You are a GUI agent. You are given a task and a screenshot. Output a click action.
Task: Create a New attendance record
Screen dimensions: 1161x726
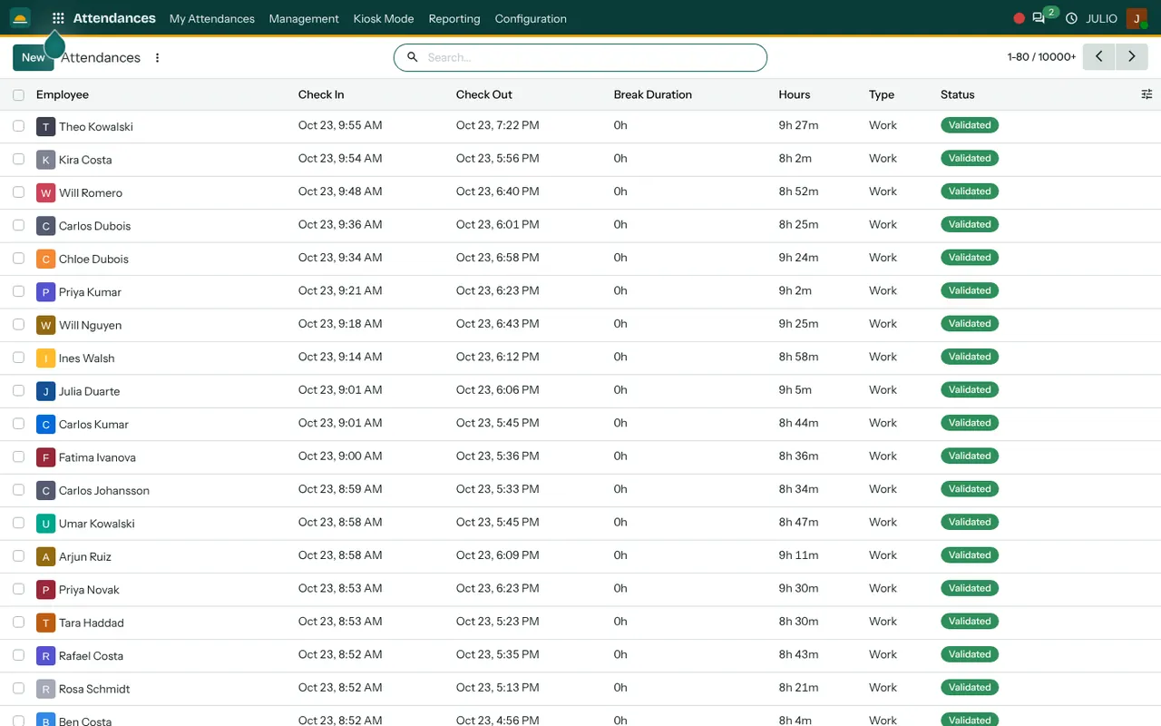34,57
